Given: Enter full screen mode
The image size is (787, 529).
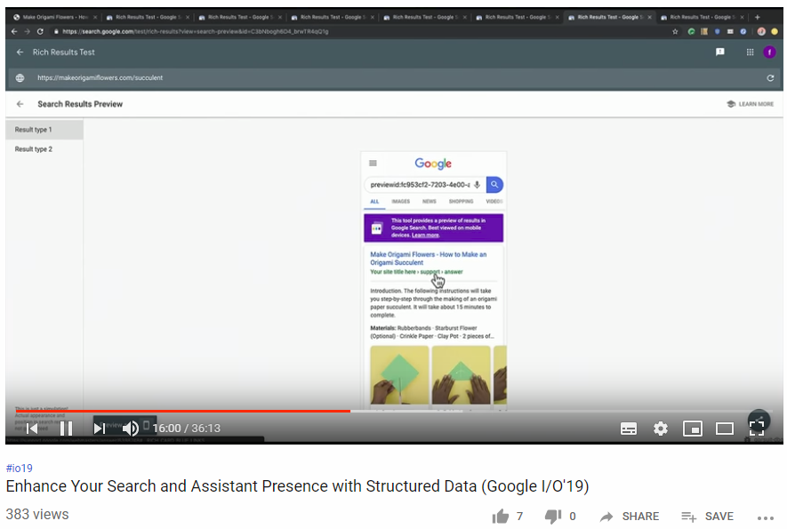Looking at the screenshot, I should tap(757, 429).
